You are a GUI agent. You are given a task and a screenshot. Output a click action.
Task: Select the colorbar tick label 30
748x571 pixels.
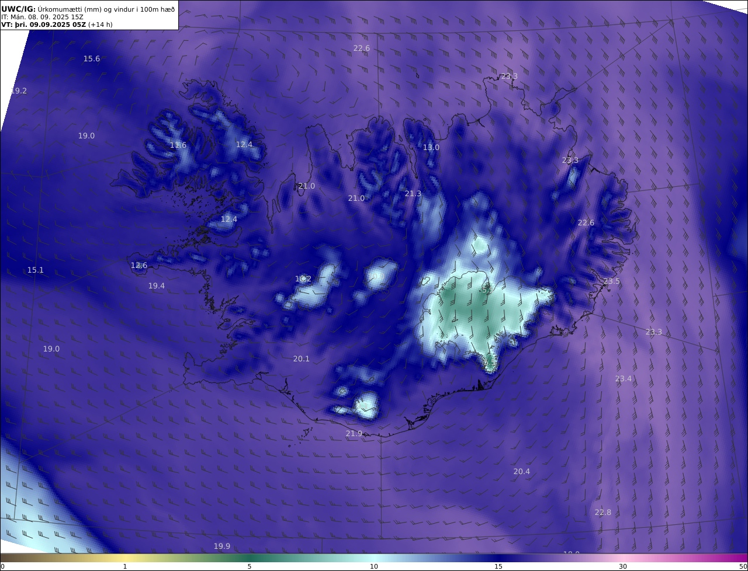[623, 566]
